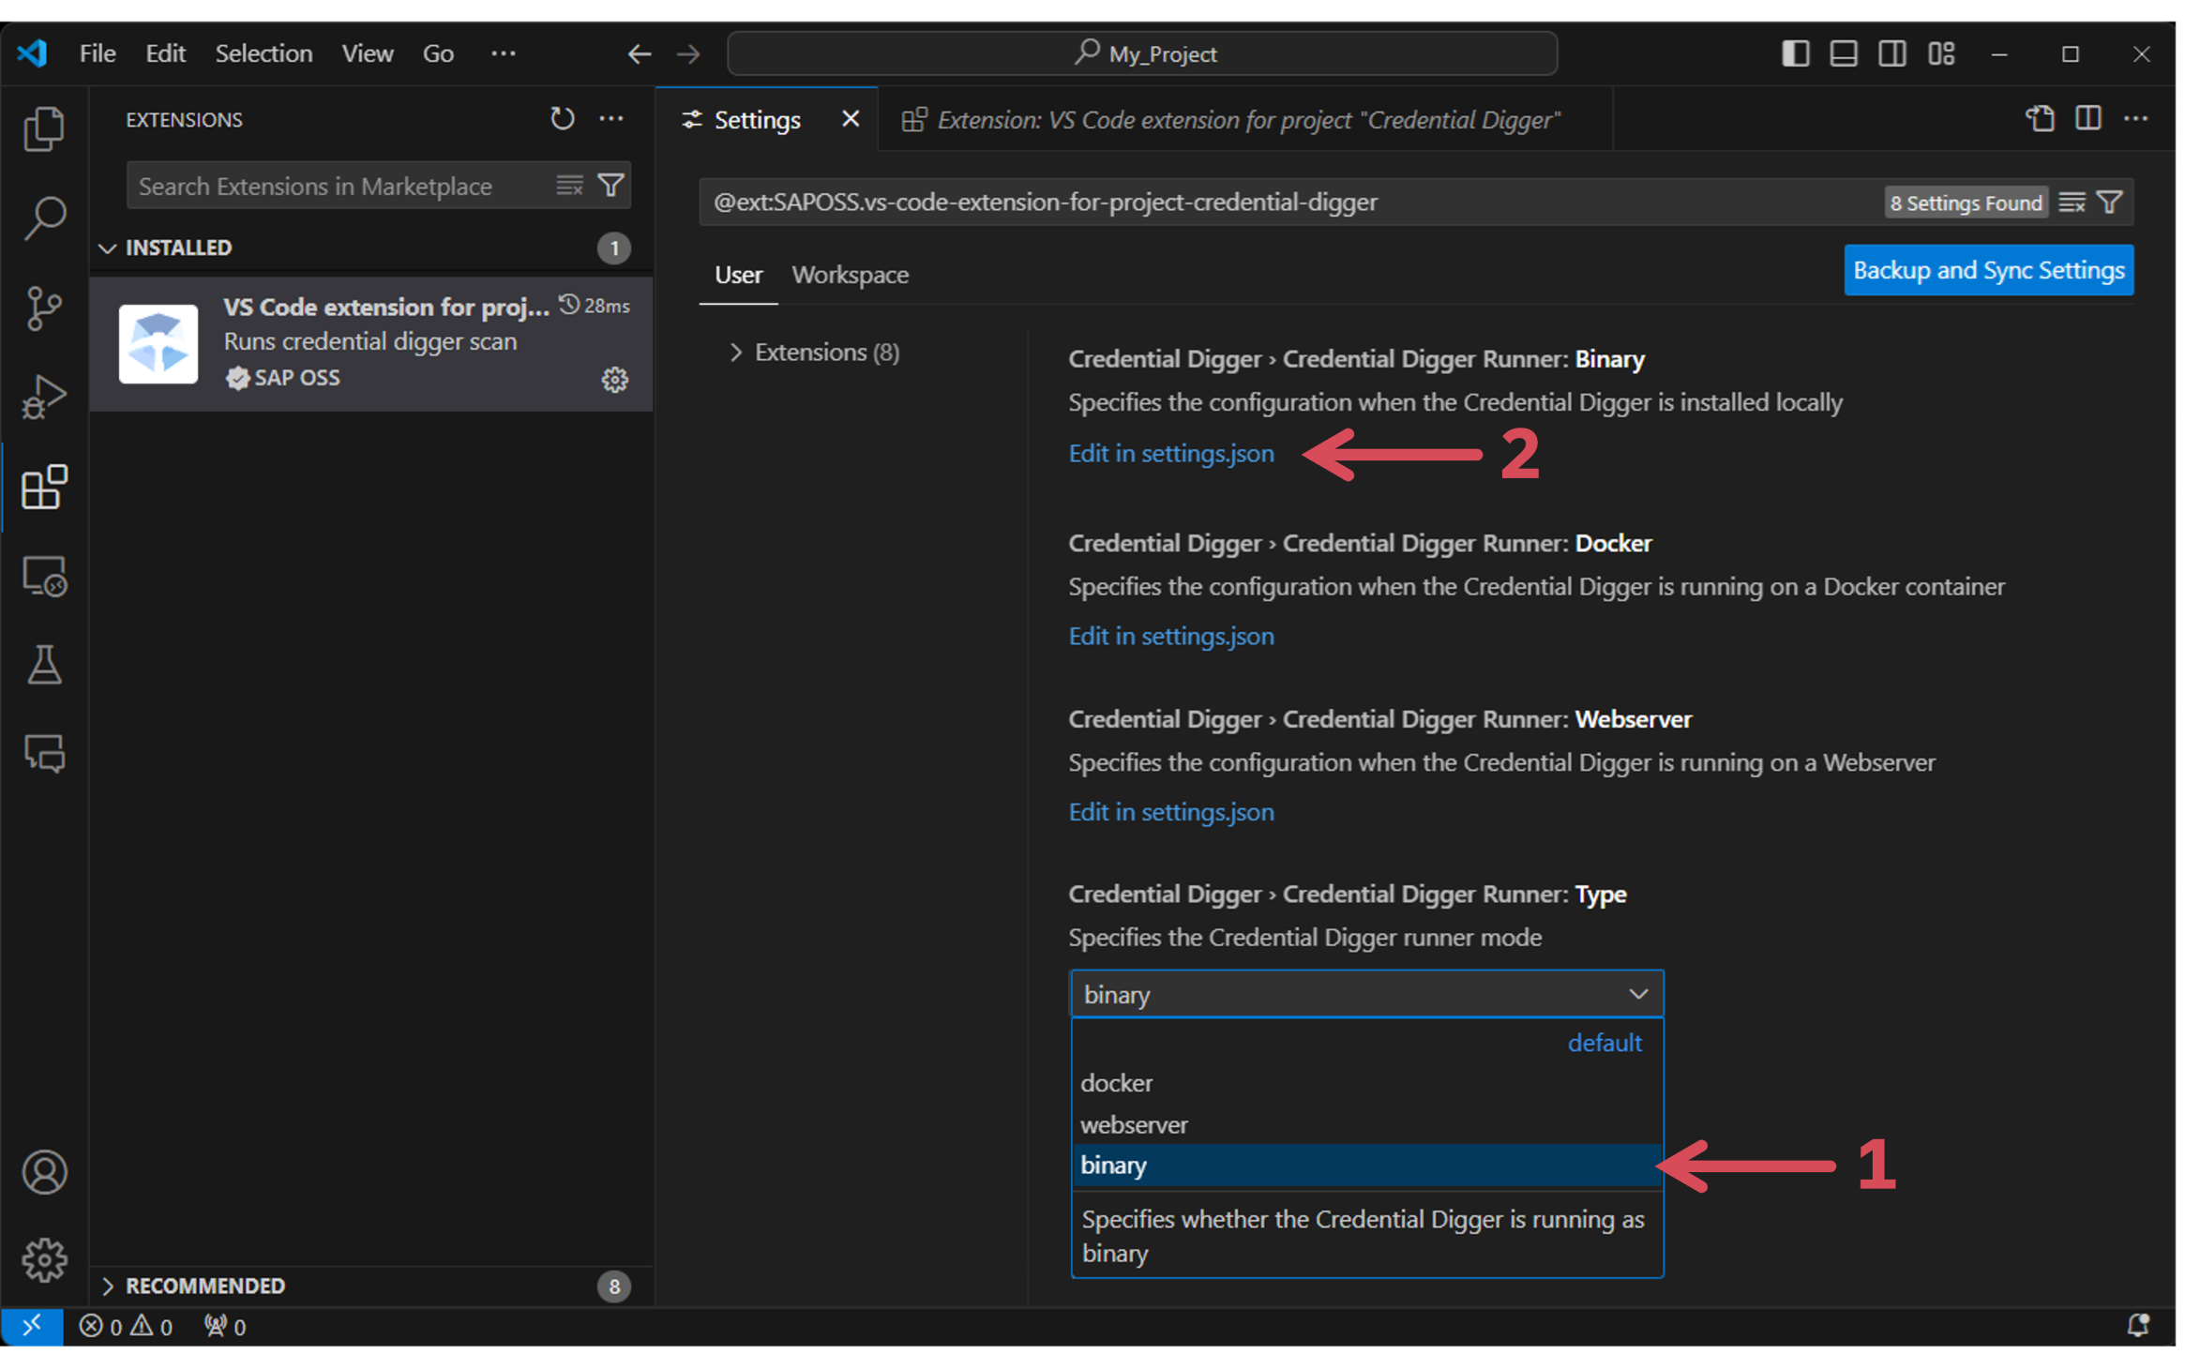Click the SAP OSS publisher label
The height and width of the screenshot is (1354, 2185).
tap(296, 377)
